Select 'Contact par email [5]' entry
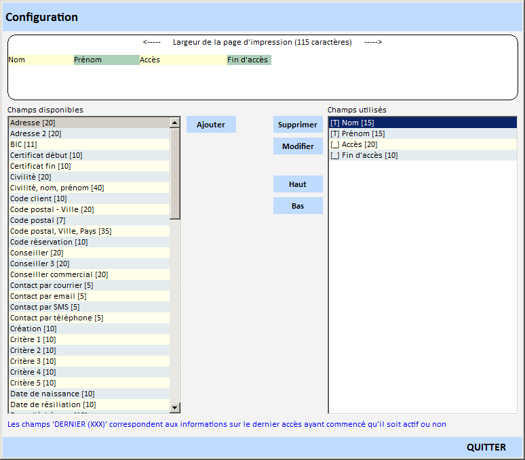Viewport: 525px width, 460px height. point(88,296)
